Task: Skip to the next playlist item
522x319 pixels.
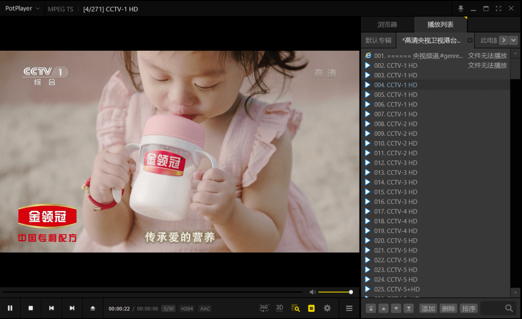Action: click(72, 308)
